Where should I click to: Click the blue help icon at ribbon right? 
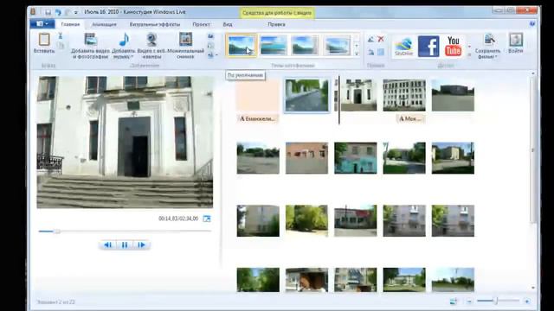pyautogui.click(x=532, y=24)
